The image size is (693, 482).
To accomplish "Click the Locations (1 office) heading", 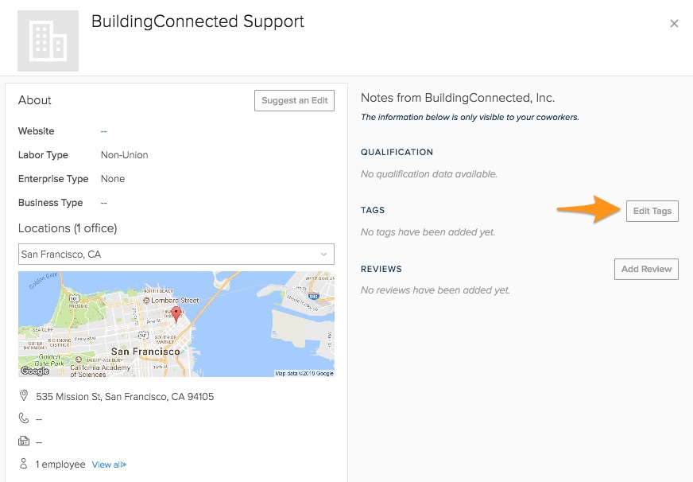I will tap(68, 228).
